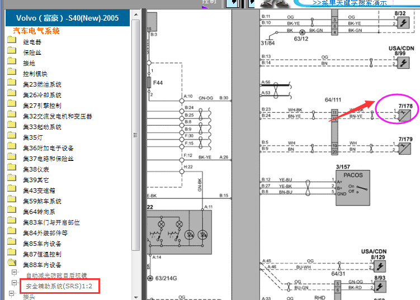Image resolution: width=420 pixels, height=300 pixels.
Task: Click the 63/12 splice symbol
Action: 302,32
